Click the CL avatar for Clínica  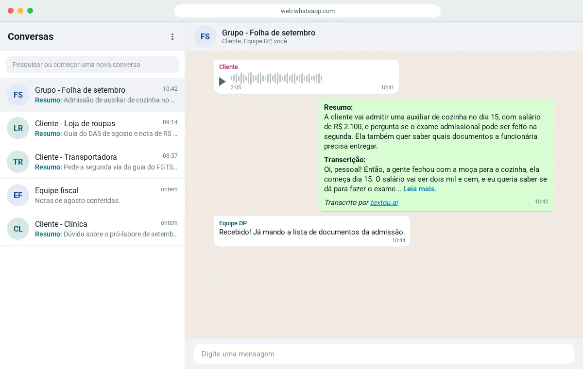pos(18,229)
